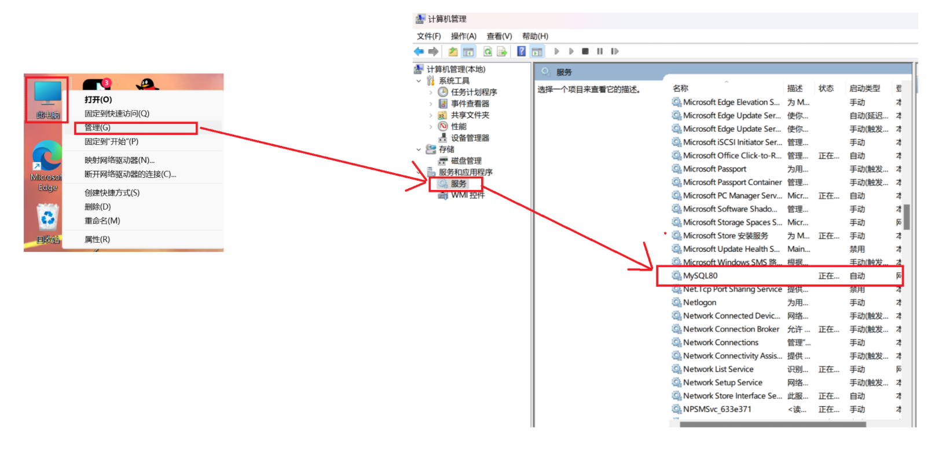Choose 属性(R) in the context menu
This screenshot has width=946, height=450.
[142, 239]
